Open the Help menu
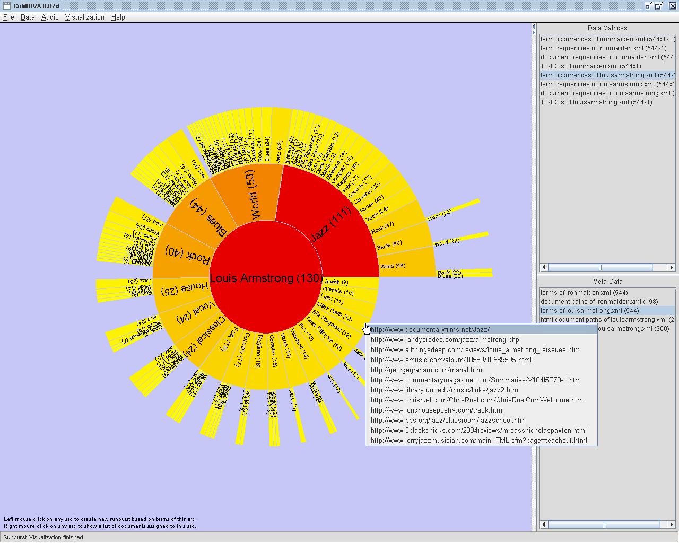679x543 pixels. tap(118, 17)
